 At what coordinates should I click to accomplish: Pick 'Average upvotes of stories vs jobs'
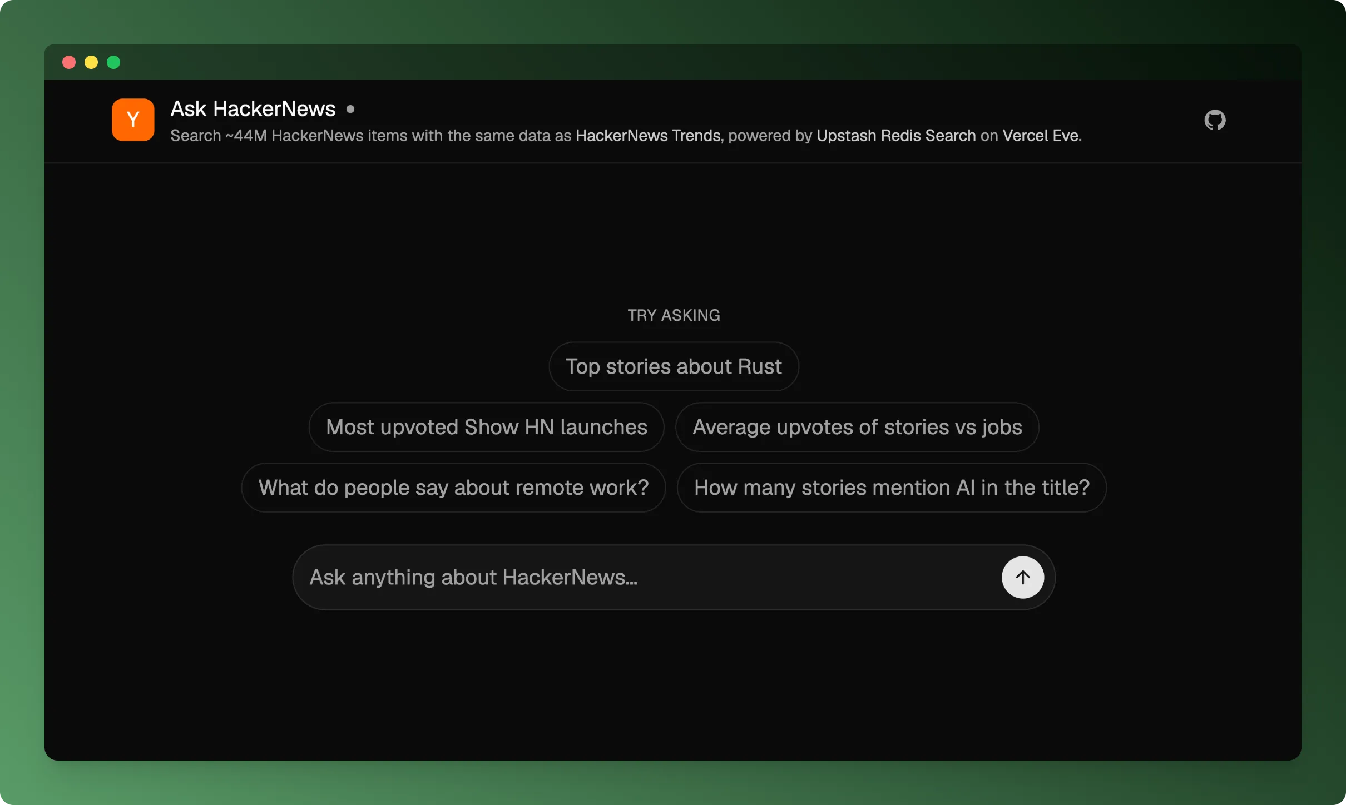857,427
